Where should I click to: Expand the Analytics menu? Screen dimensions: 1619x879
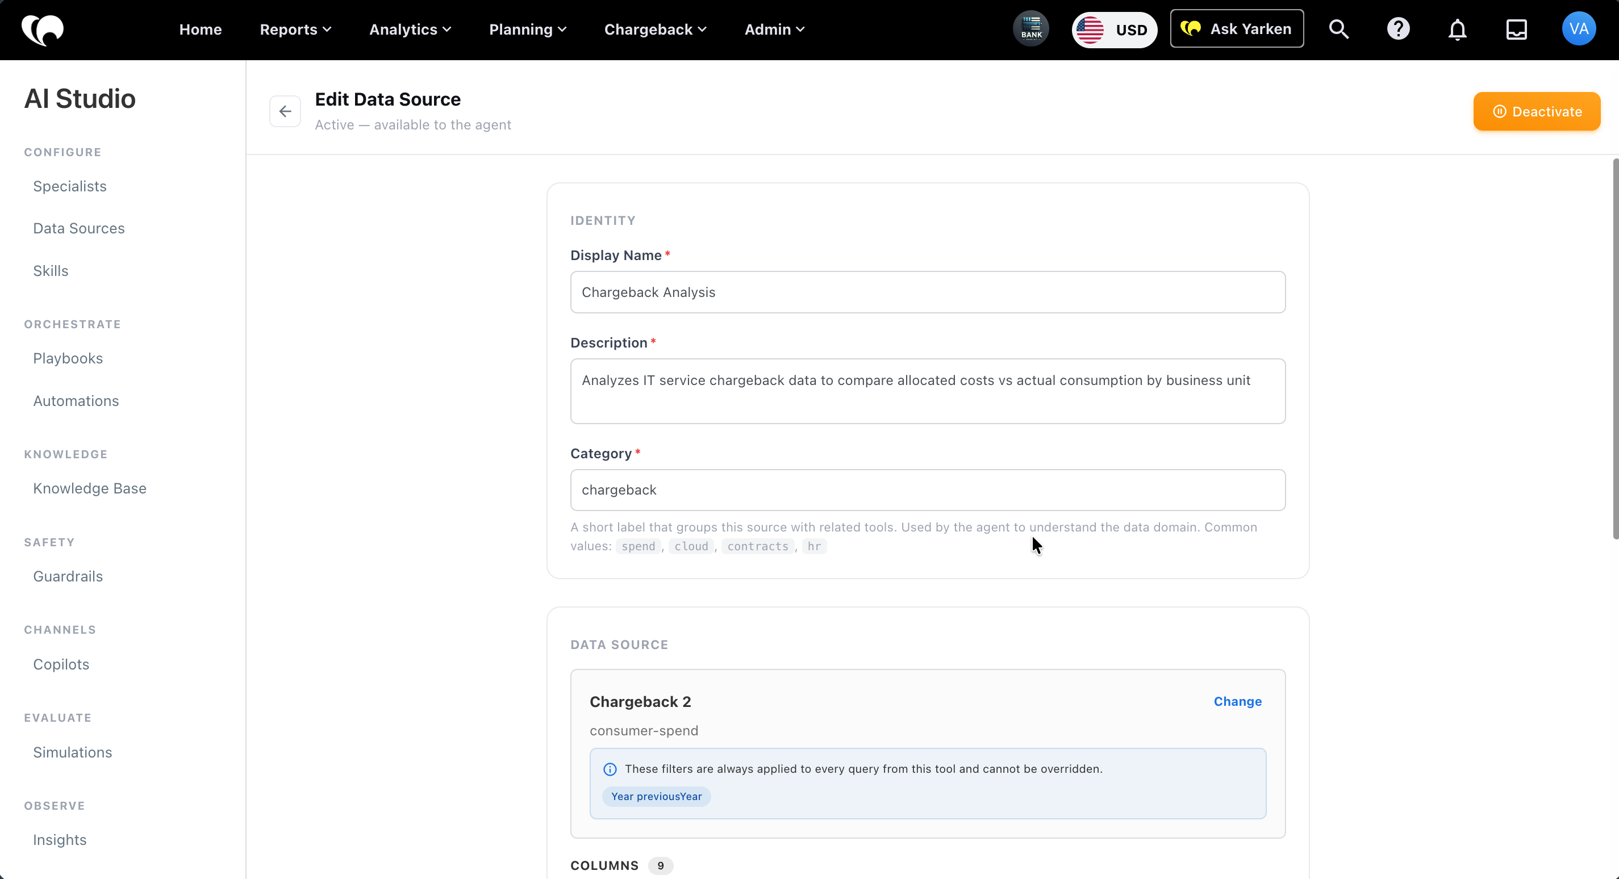(x=410, y=30)
